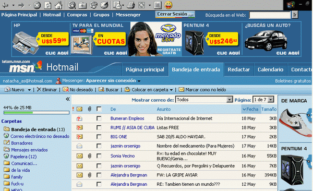Print the page with the printer icon

[x=131, y=5]
